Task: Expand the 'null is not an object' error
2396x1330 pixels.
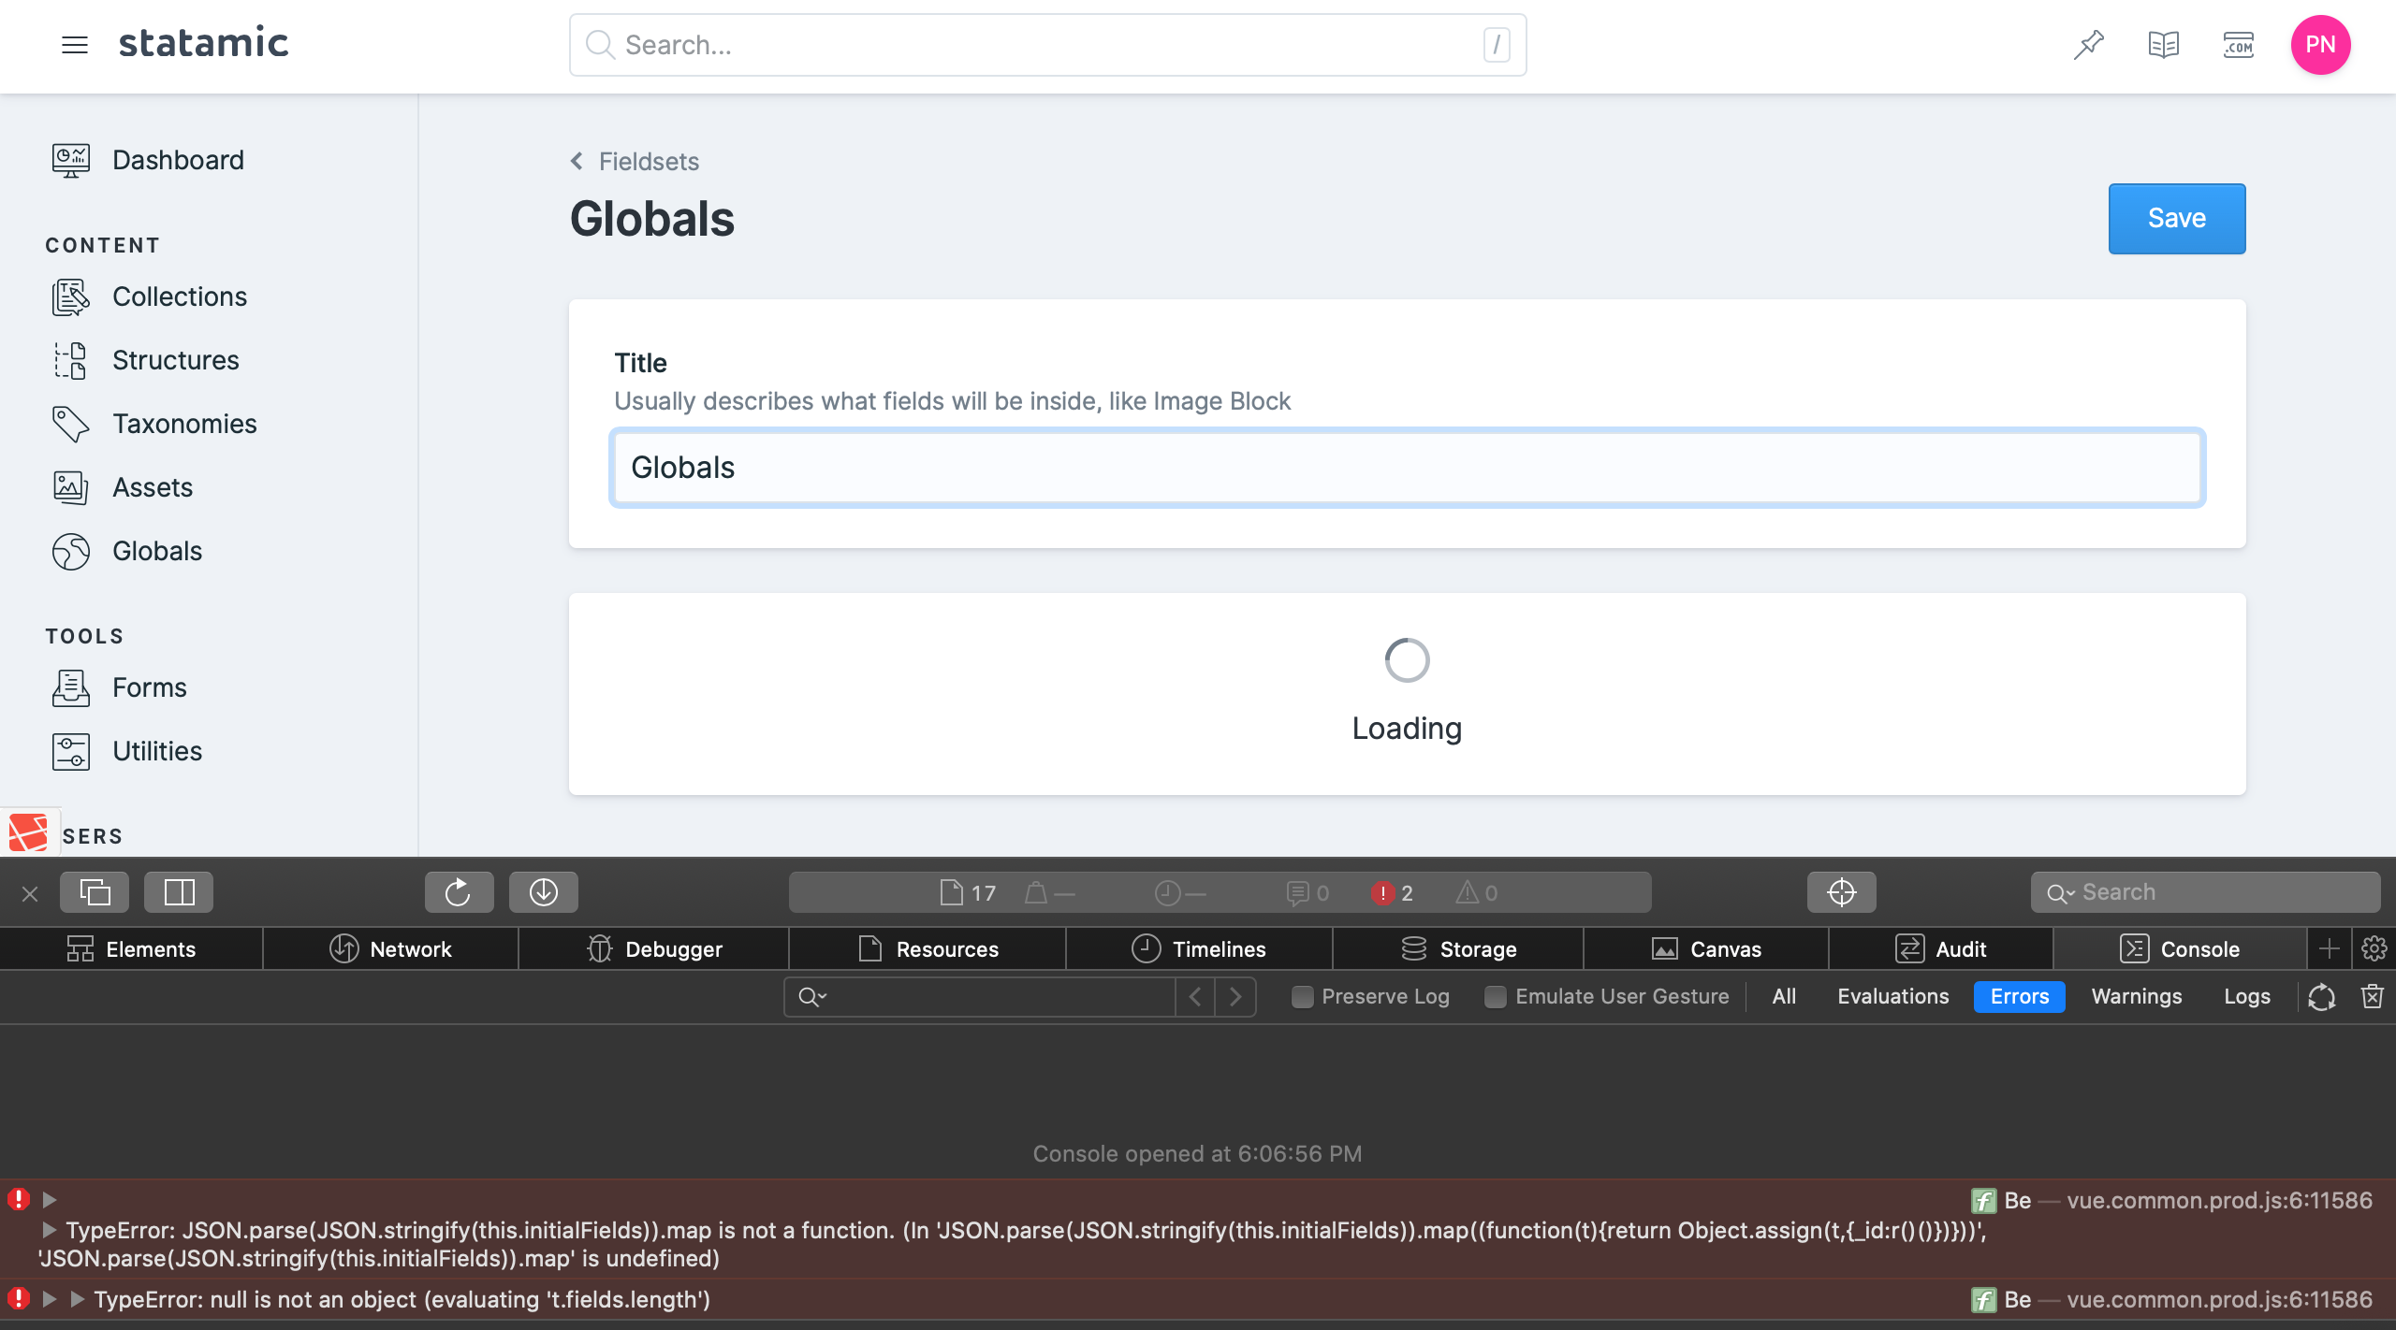Action: pos(50,1298)
